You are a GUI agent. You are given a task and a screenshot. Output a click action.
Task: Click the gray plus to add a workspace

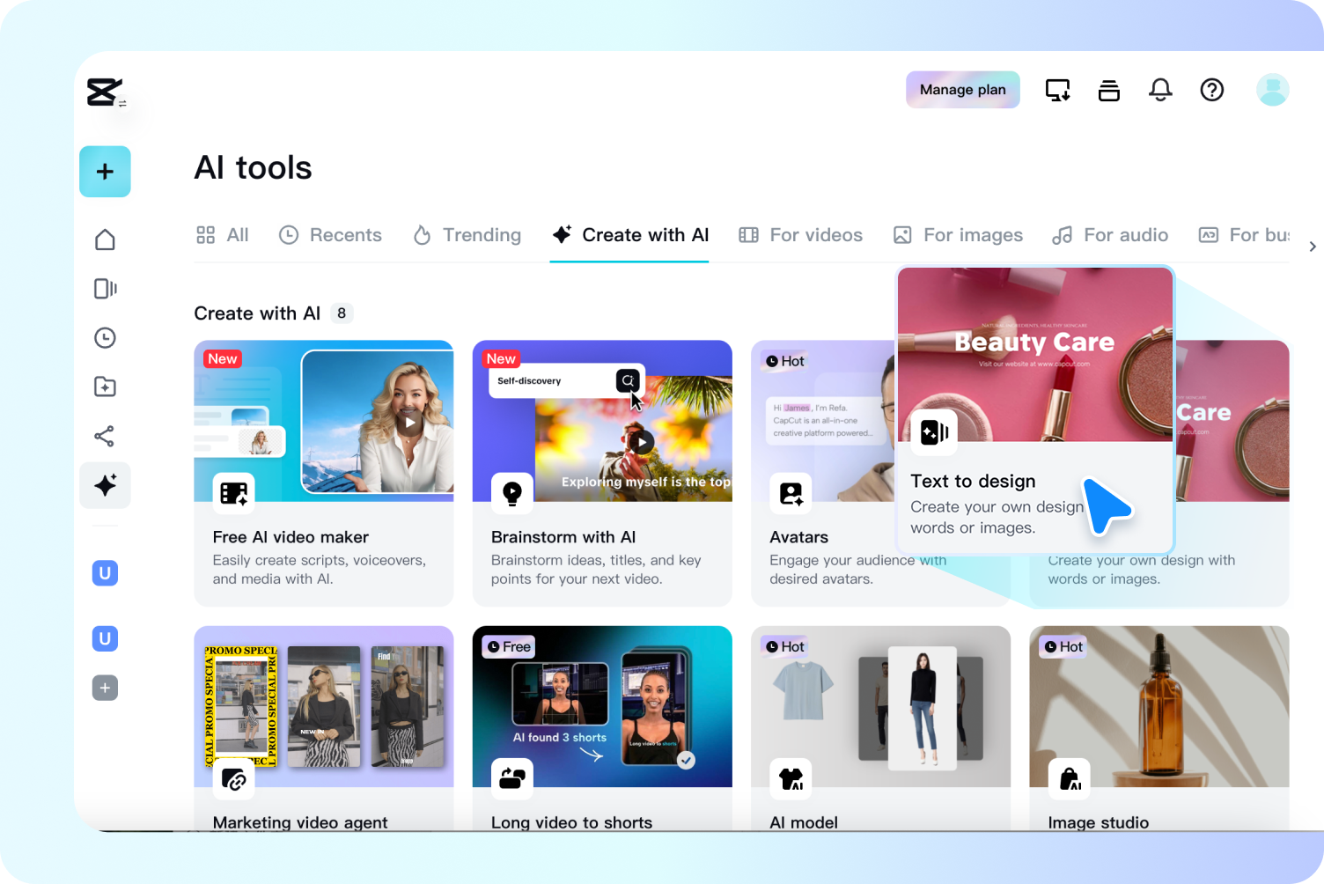coord(105,688)
